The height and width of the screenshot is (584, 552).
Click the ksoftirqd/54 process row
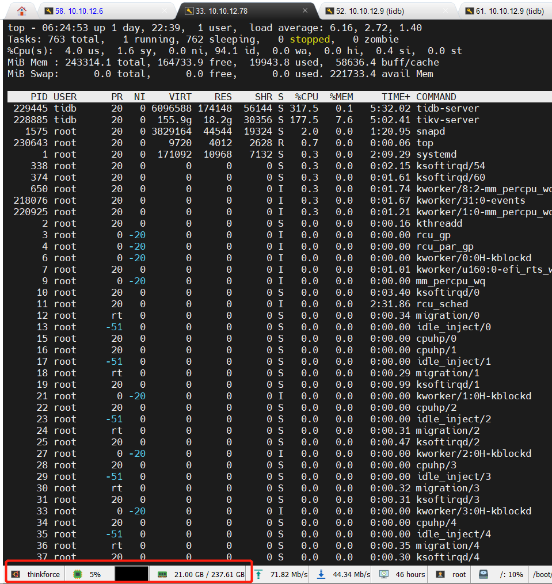280,166
